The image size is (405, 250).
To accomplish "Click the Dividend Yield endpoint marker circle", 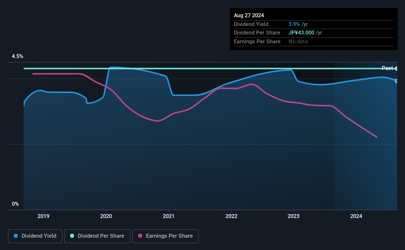I will (396, 81).
